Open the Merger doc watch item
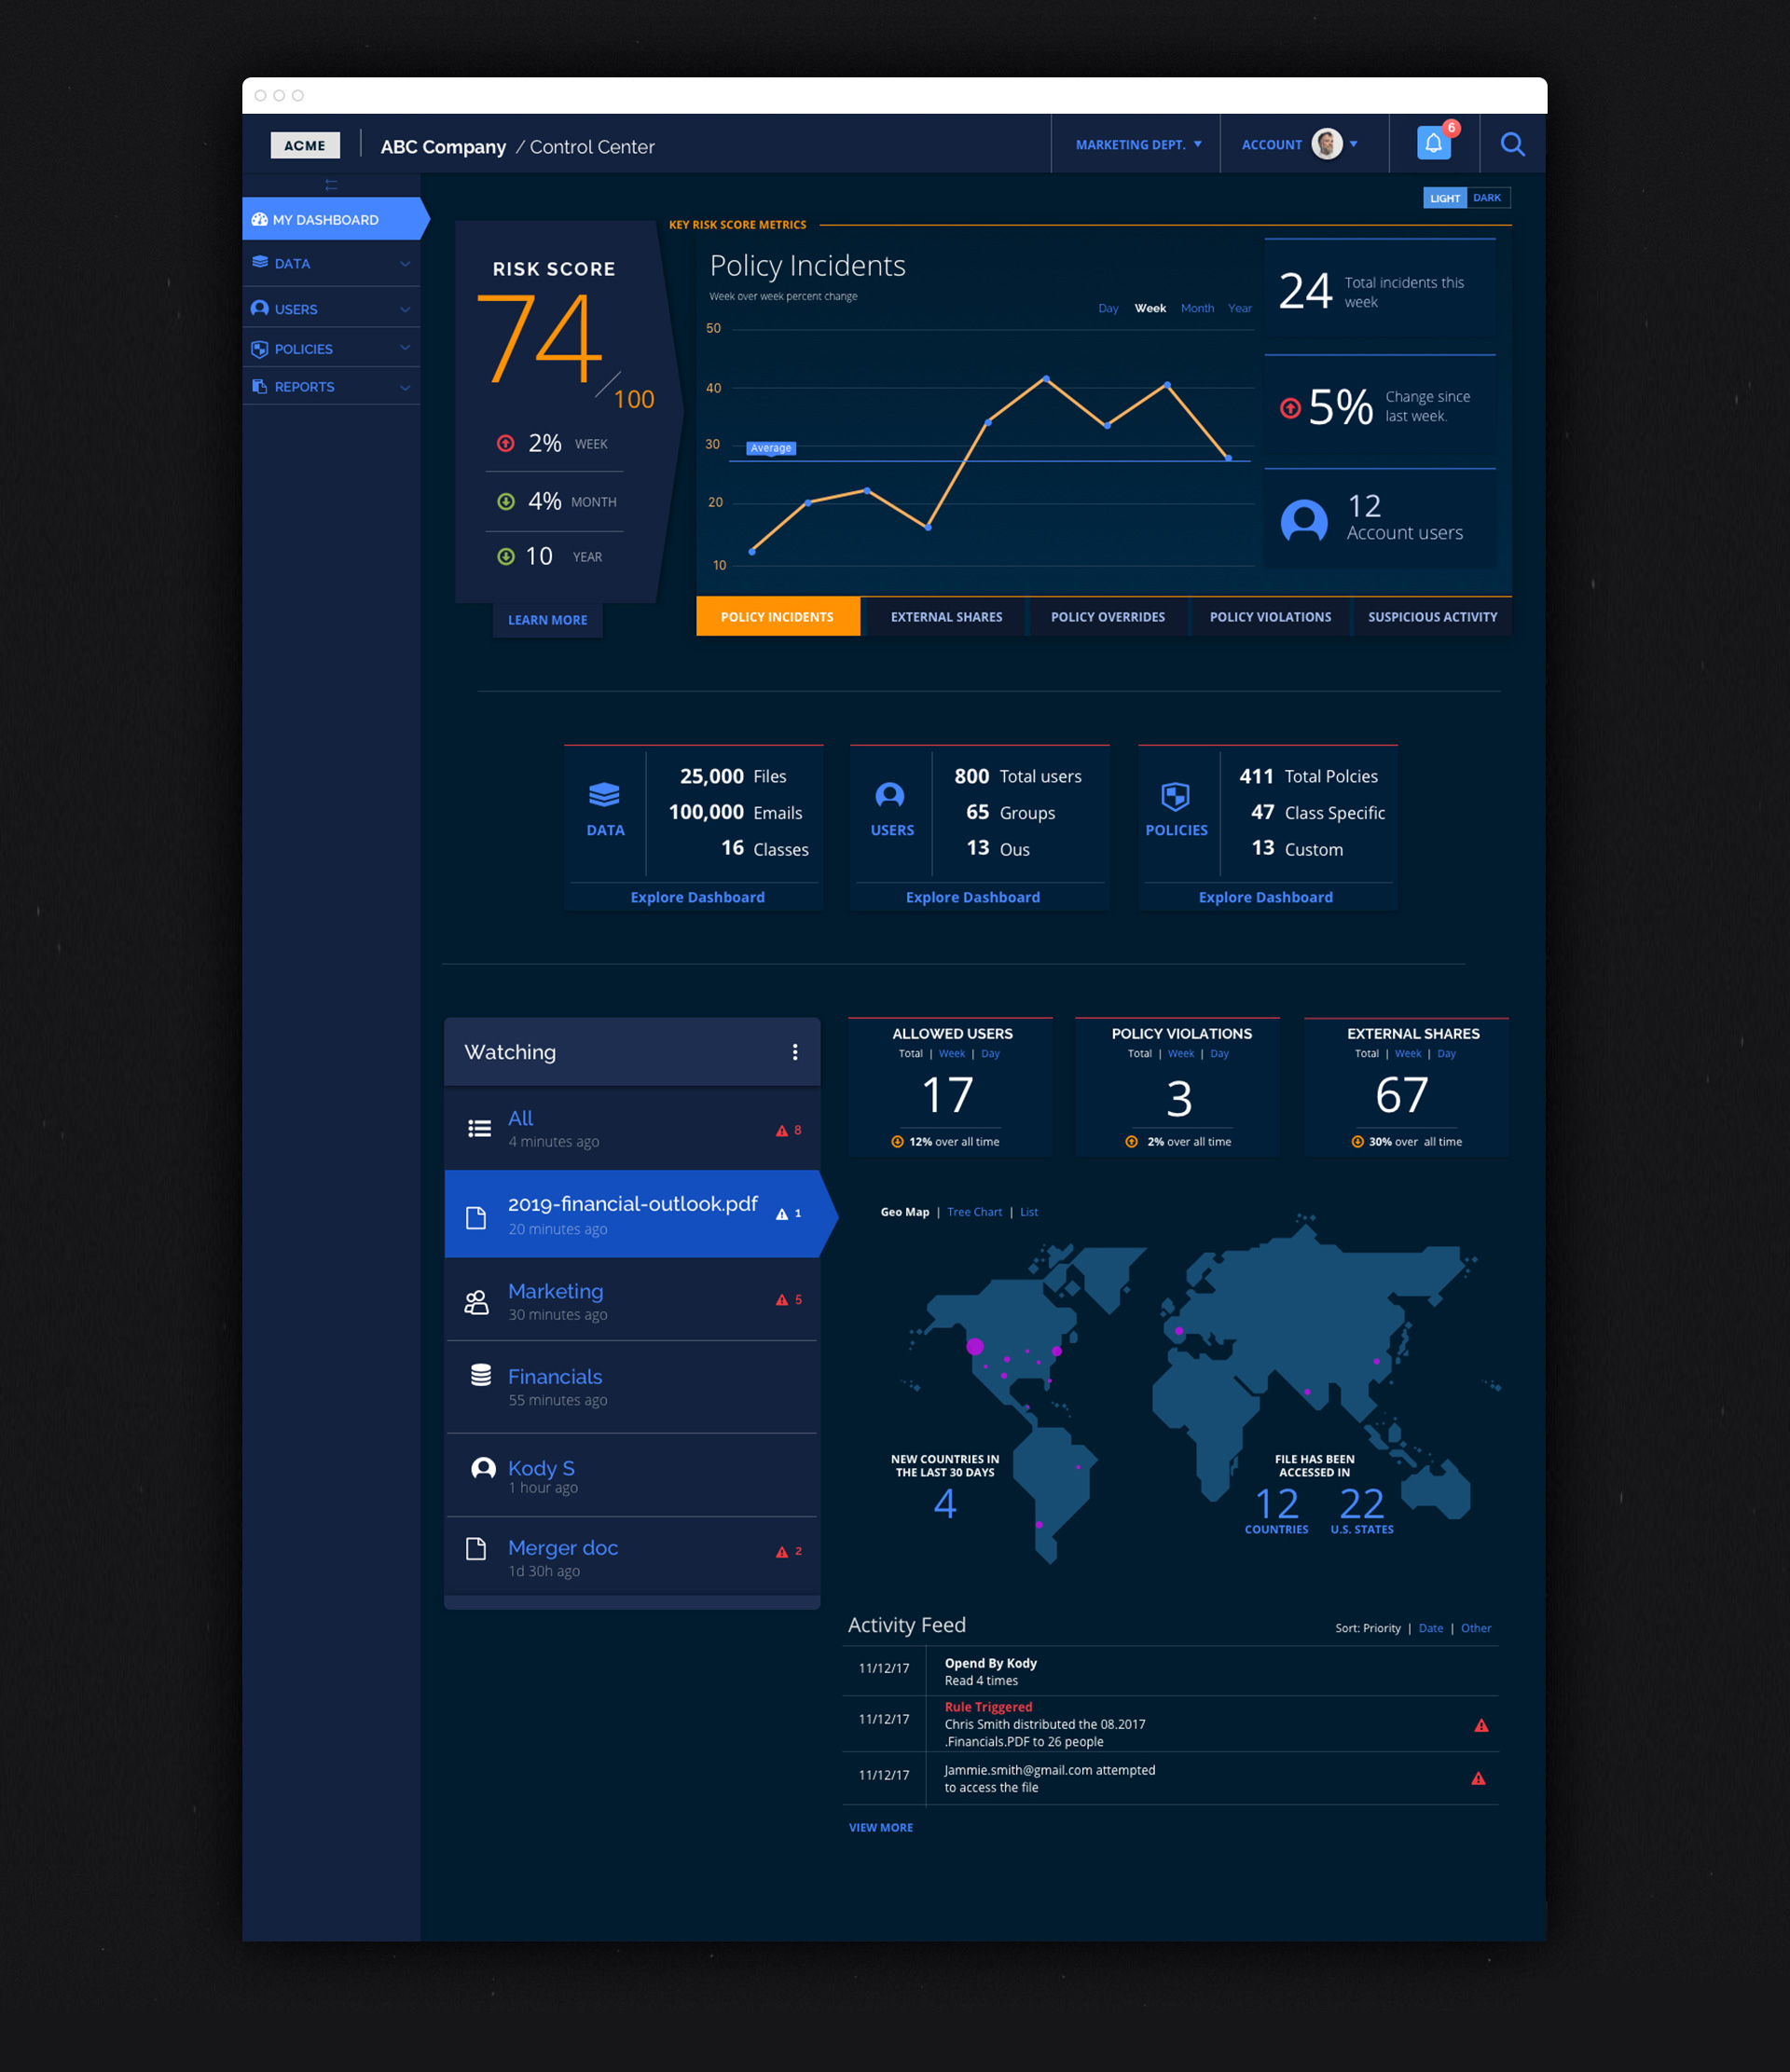The height and width of the screenshot is (2072, 1790). point(632,1556)
